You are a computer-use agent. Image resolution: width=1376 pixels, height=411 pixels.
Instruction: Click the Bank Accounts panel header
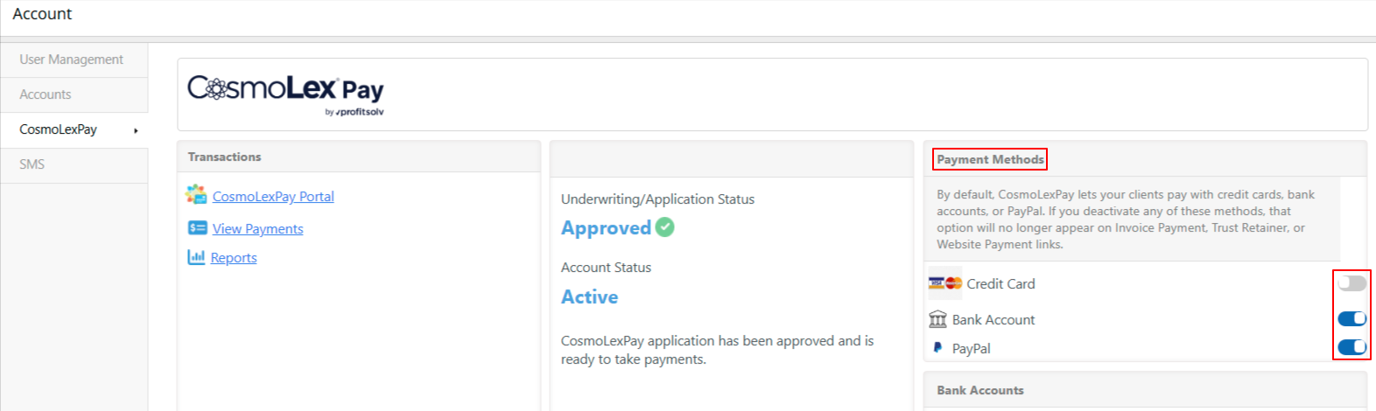[1145, 391]
